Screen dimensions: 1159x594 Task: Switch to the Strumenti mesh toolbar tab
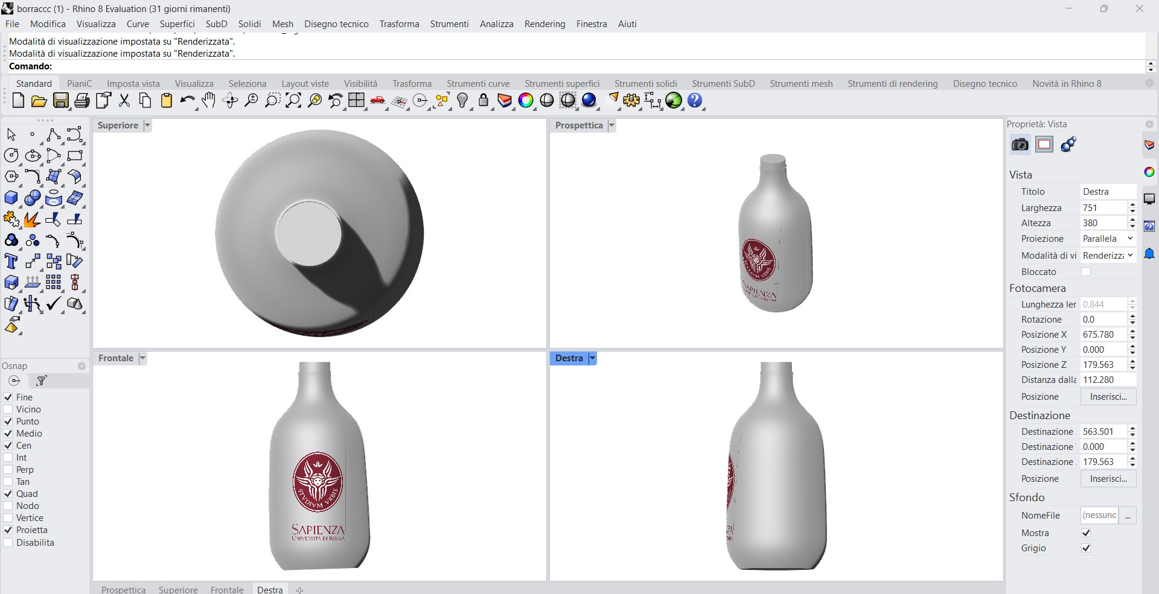tap(800, 84)
